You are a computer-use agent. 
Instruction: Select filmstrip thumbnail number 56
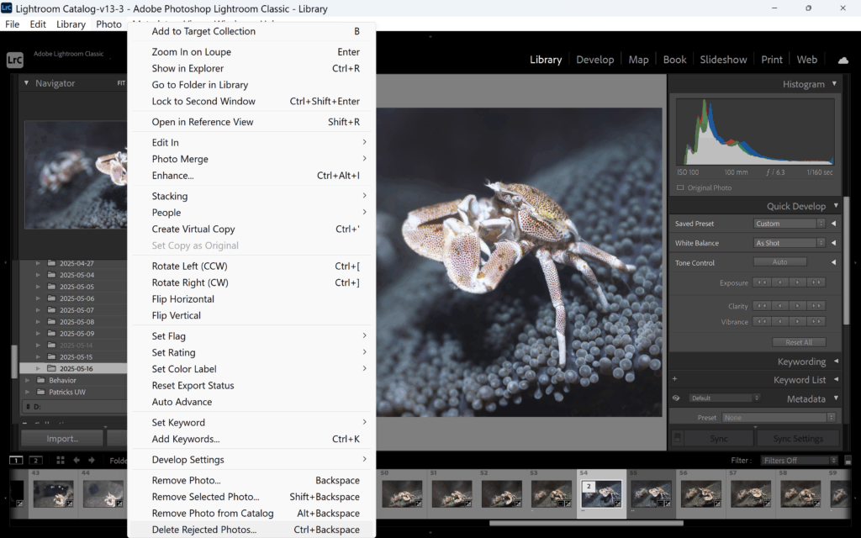700,493
